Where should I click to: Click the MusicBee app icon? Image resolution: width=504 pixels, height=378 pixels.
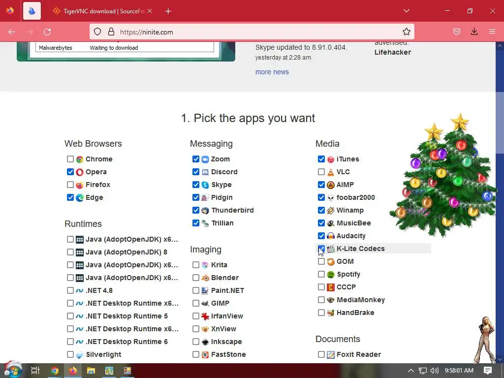pyautogui.click(x=331, y=223)
